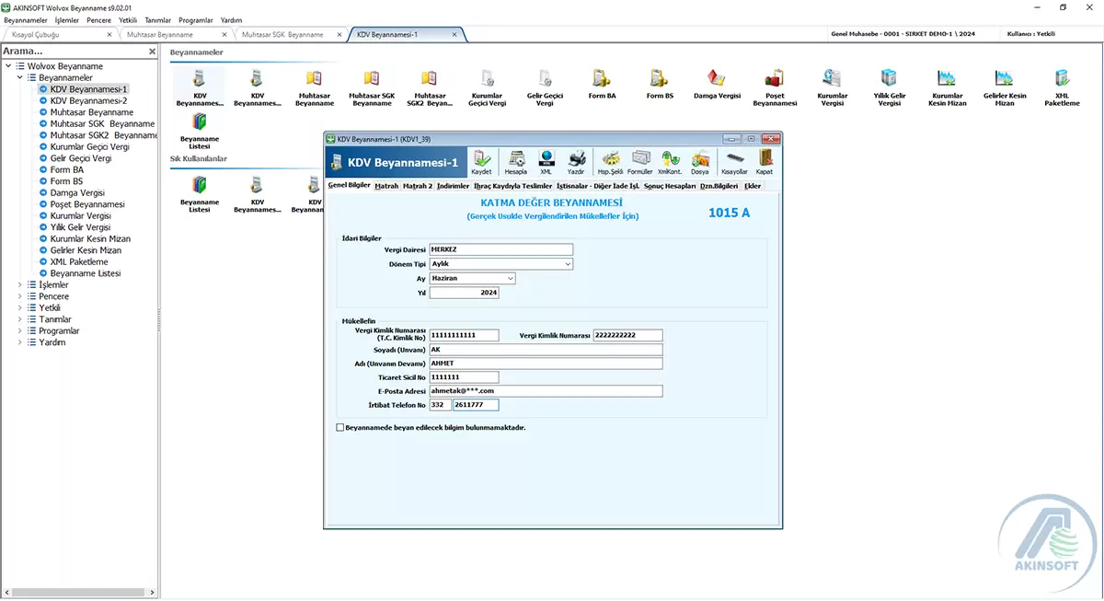Screen dimensions: 1104x601
Task: Click the XML export icon in the form toolbar
Action: pyautogui.click(x=546, y=162)
